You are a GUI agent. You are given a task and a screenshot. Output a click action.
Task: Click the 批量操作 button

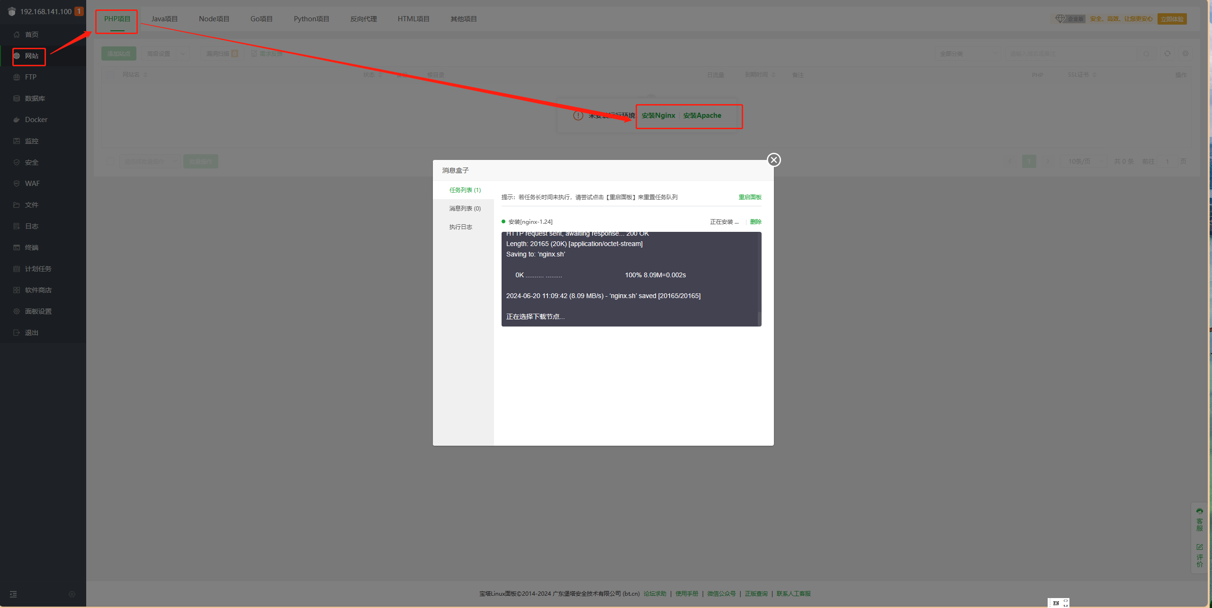[201, 161]
